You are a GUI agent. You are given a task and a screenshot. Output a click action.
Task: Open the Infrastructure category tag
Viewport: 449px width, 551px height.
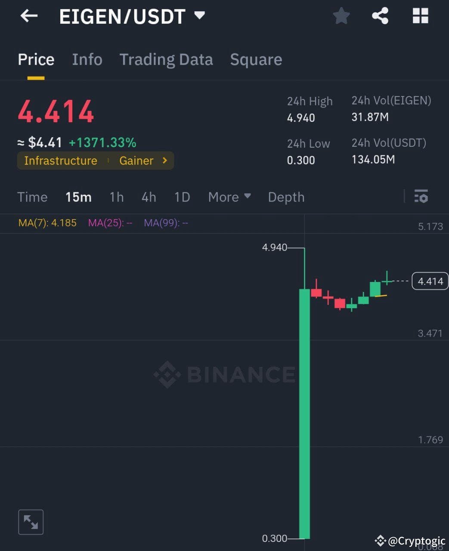(x=60, y=161)
